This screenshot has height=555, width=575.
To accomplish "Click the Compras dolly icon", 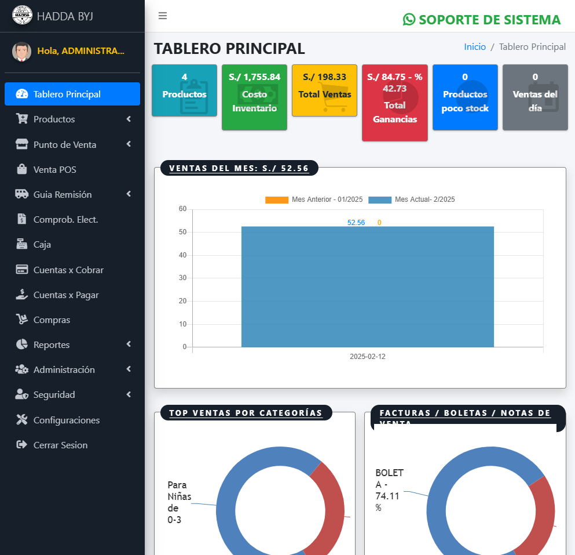I will 22,320.
